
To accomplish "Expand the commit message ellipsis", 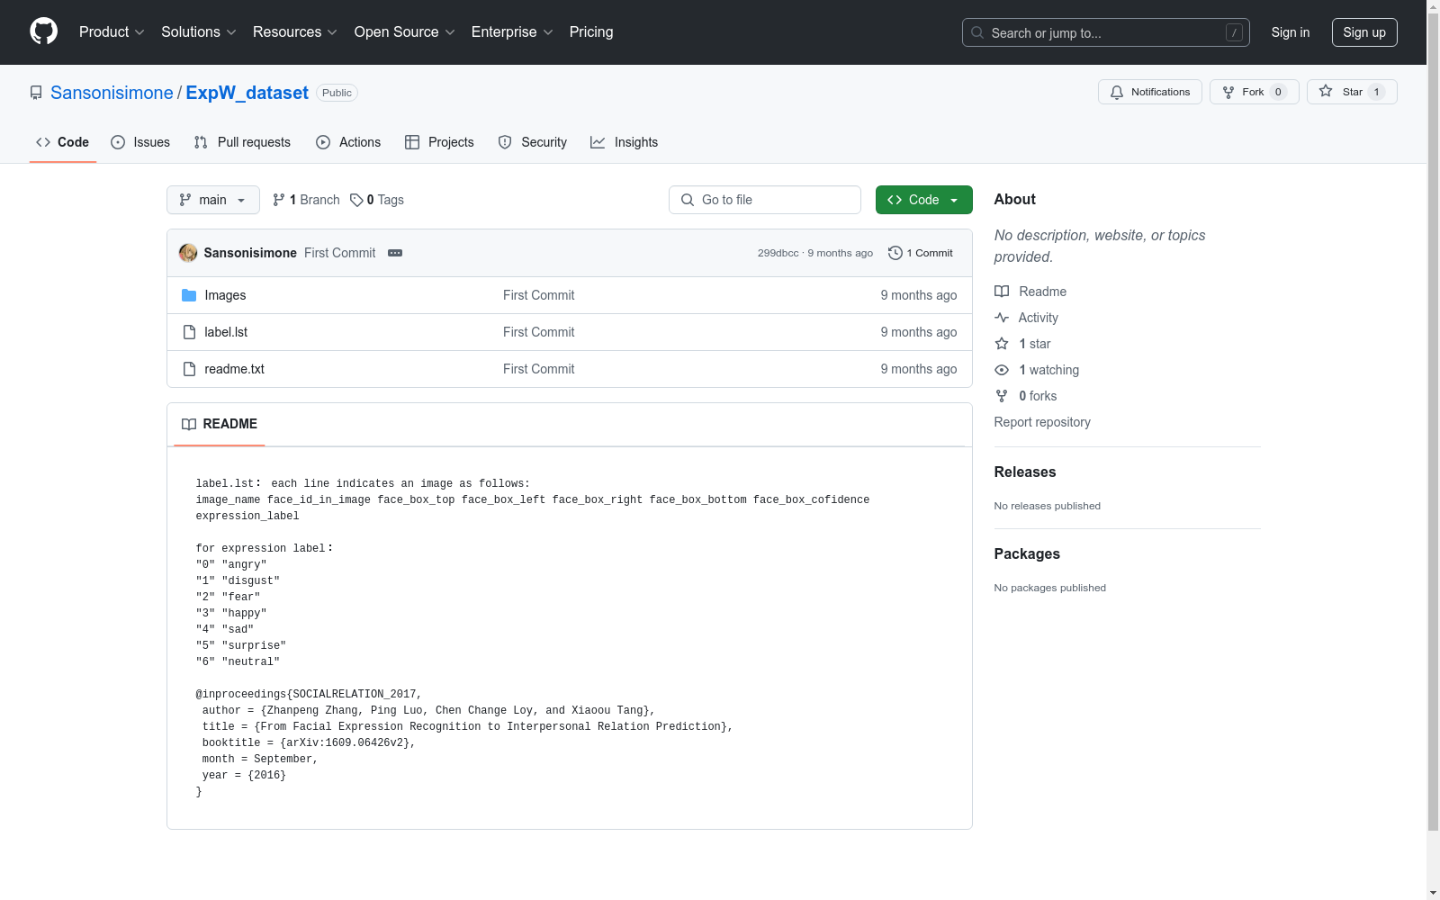I will (x=395, y=253).
